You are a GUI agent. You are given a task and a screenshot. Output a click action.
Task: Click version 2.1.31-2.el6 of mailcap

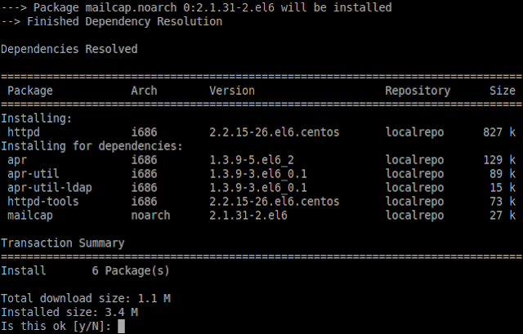pos(248,216)
